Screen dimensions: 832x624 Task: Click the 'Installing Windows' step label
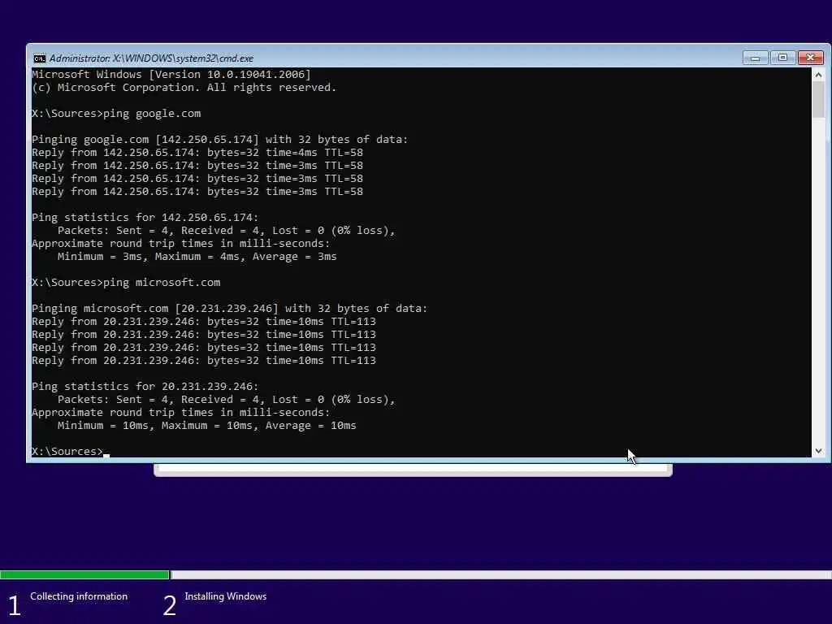point(226,596)
